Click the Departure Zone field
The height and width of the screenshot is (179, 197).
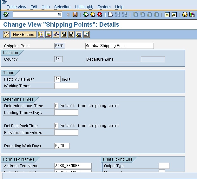tap(153, 59)
